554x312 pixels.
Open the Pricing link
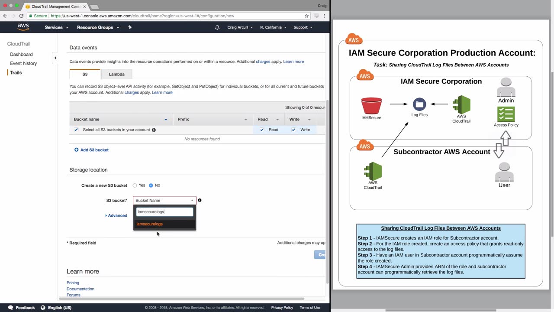pyautogui.click(x=73, y=283)
